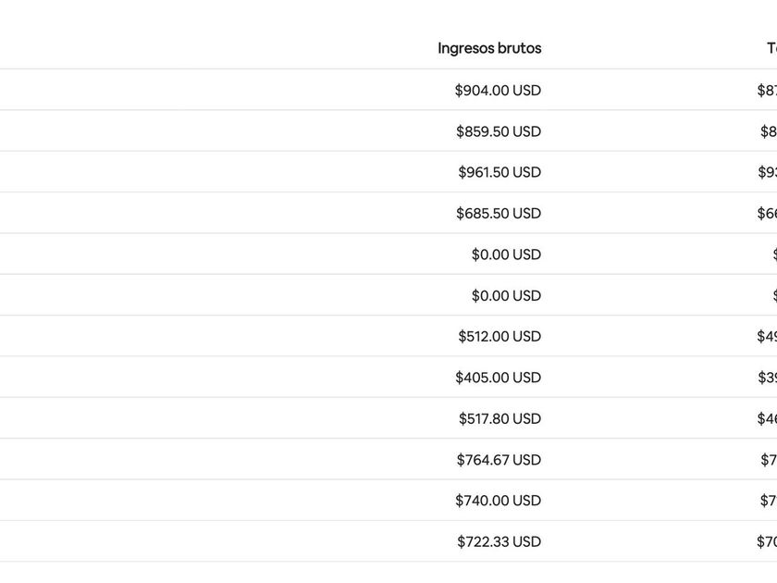
Task: Click the $859.50 USD amount
Action: pyautogui.click(x=499, y=131)
